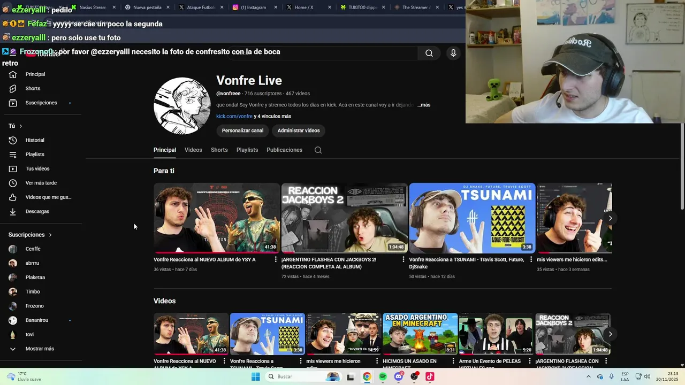685x385 pixels.
Task: Expand channel description with ...más
Action: pos(424,105)
